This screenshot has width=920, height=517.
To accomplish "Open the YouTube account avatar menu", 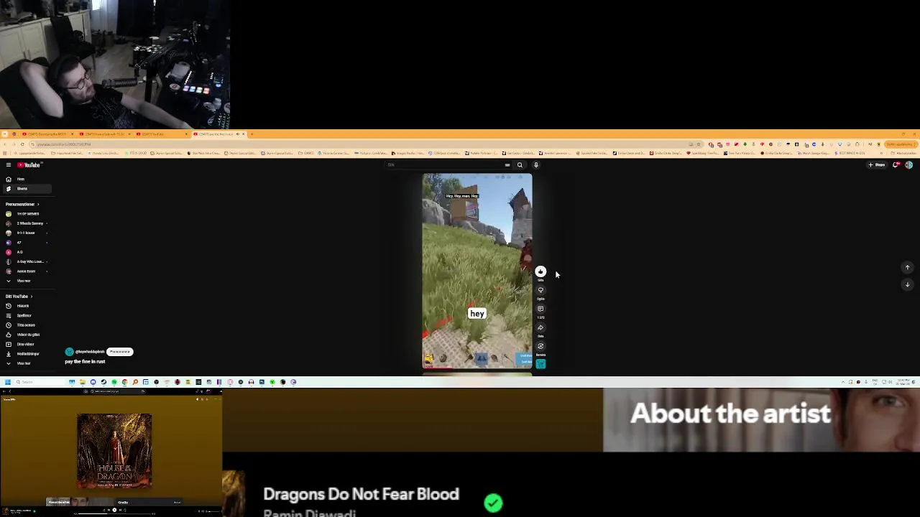I will click(x=908, y=165).
